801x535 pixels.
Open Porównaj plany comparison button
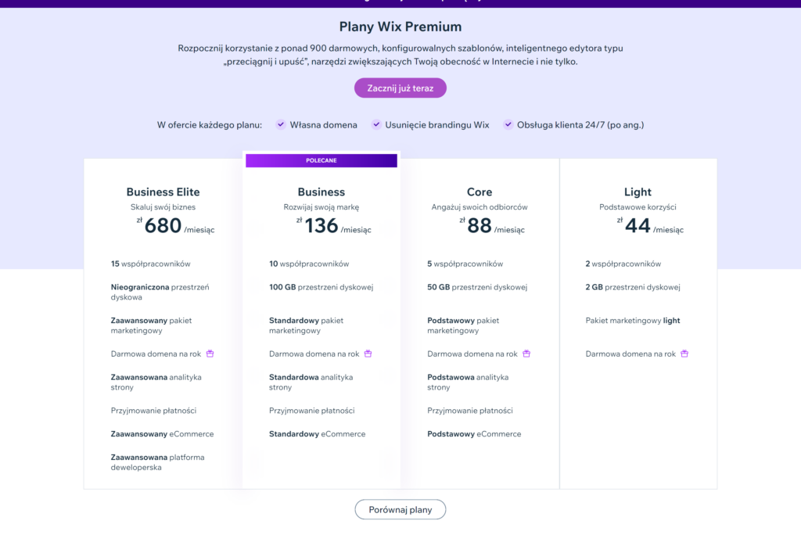pyautogui.click(x=400, y=510)
